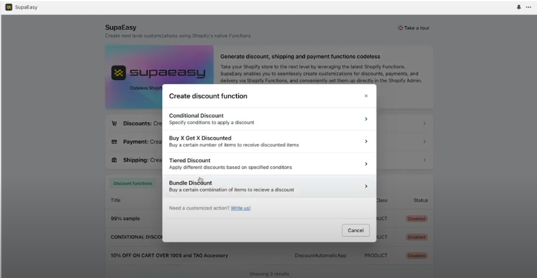Click Disabled badge for 99% sample
The width and height of the screenshot is (537, 278).
tap(416, 219)
